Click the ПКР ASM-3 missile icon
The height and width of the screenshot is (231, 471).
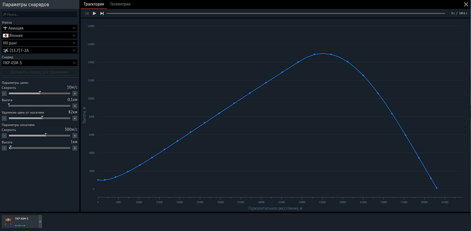(8, 222)
